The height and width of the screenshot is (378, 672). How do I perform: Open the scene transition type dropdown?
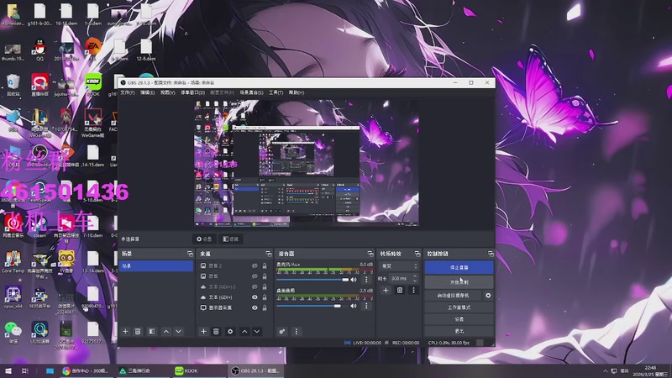[x=398, y=266]
